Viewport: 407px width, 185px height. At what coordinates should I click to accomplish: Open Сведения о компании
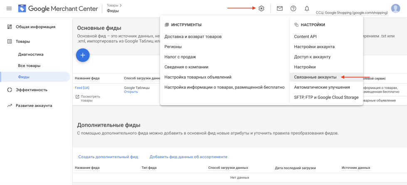(x=186, y=67)
